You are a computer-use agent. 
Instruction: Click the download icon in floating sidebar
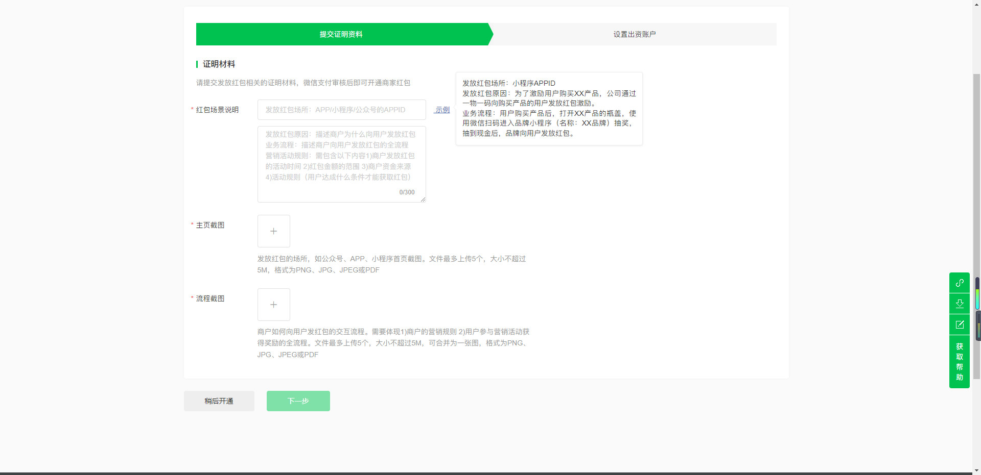[959, 304]
